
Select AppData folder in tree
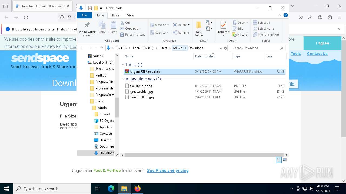[x=106, y=127]
